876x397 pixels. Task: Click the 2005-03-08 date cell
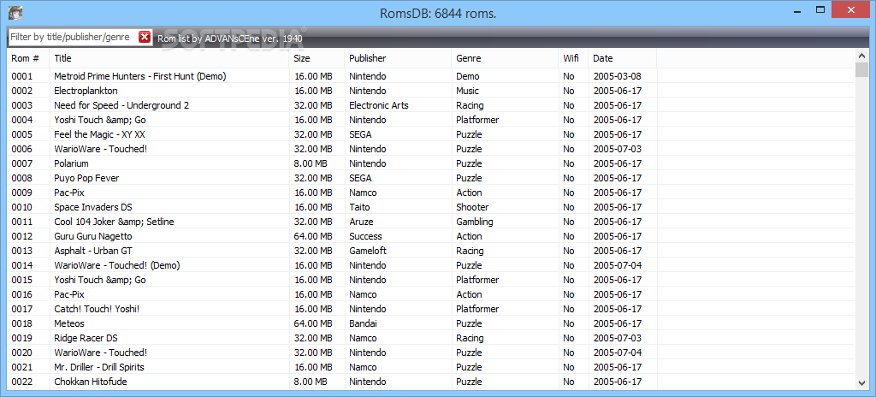point(617,76)
